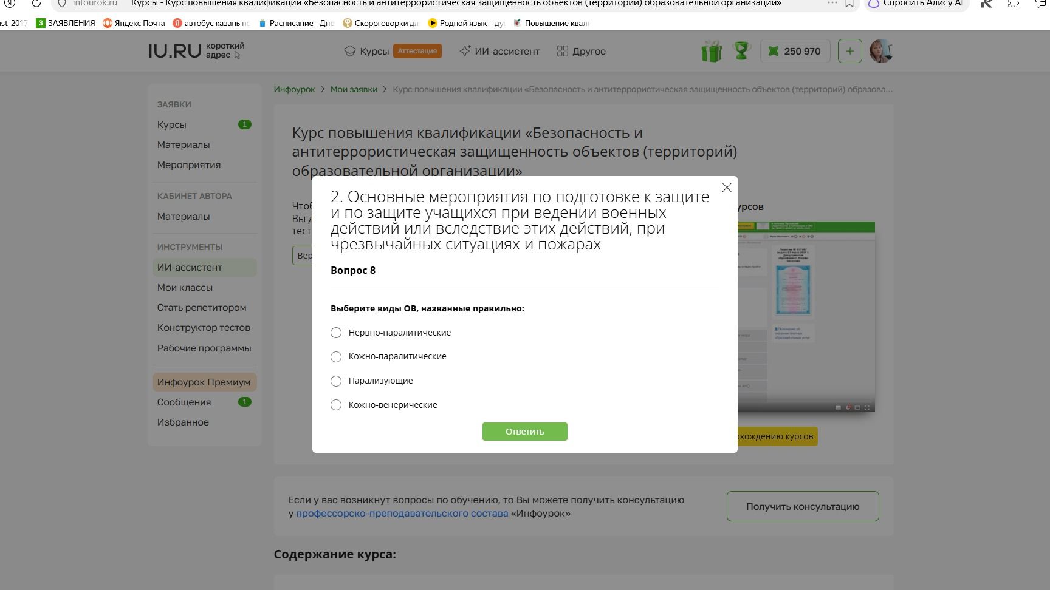The image size is (1050, 590).
Task: Follow the профессорско-преподавательского состава link
Action: [402, 514]
